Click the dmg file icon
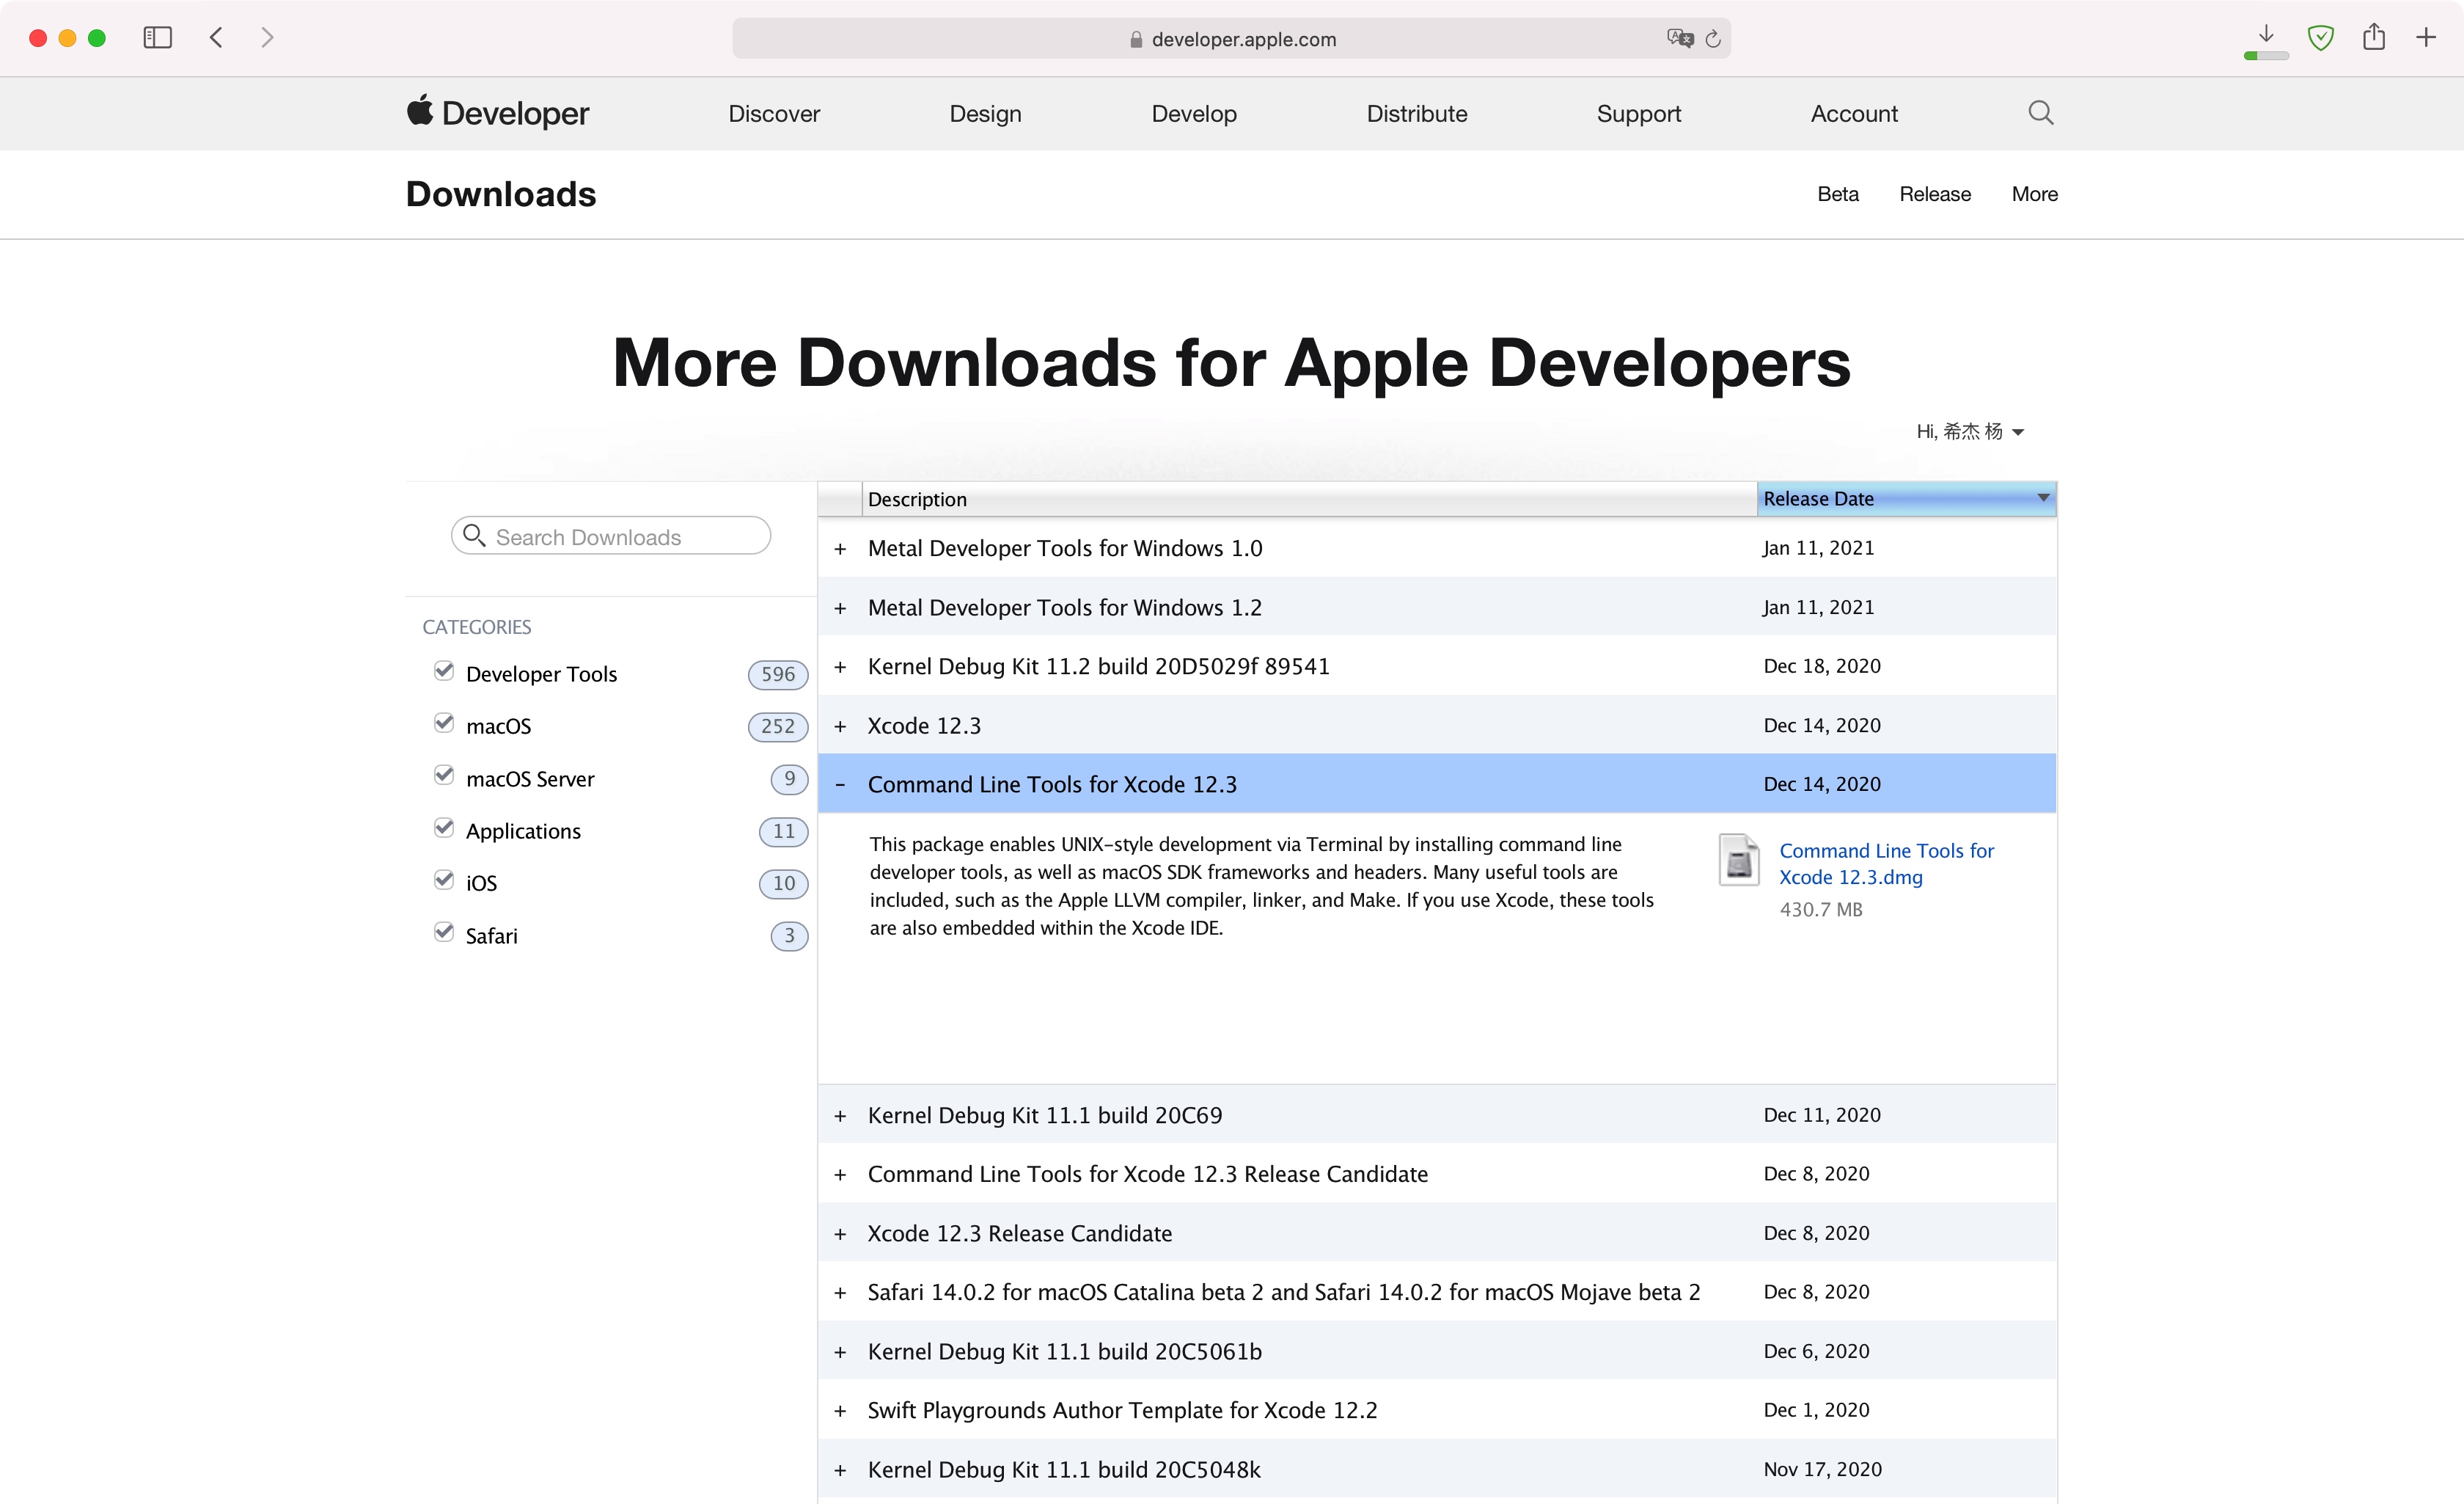The width and height of the screenshot is (2464, 1504). point(1739,860)
